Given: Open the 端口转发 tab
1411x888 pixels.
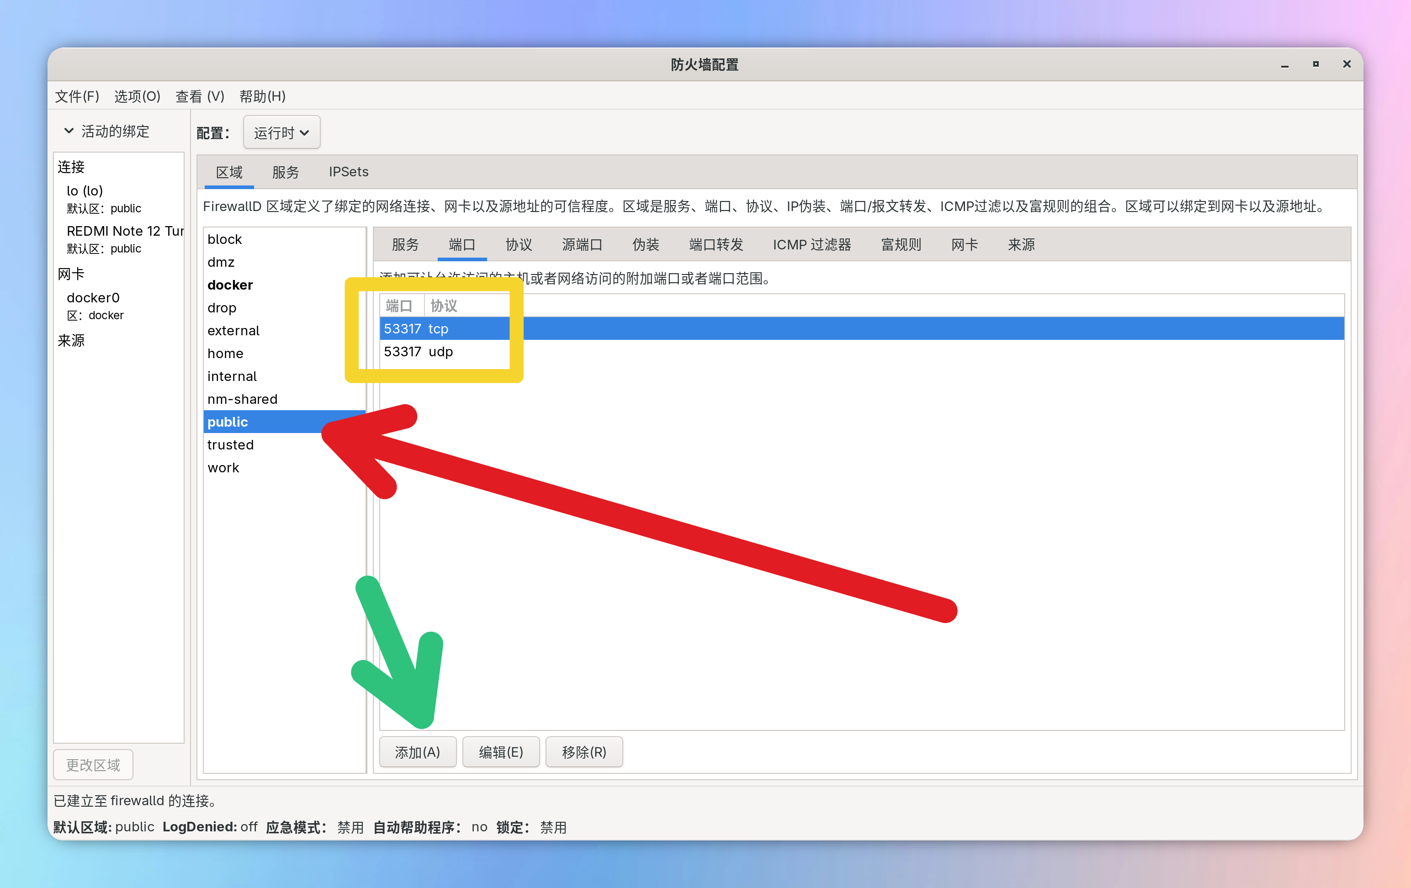Looking at the screenshot, I should pyautogui.click(x=716, y=245).
